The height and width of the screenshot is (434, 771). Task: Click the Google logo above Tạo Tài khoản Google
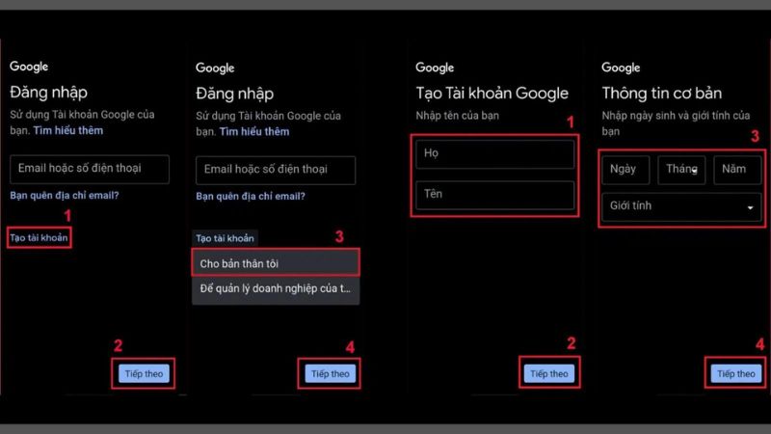tap(435, 68)
